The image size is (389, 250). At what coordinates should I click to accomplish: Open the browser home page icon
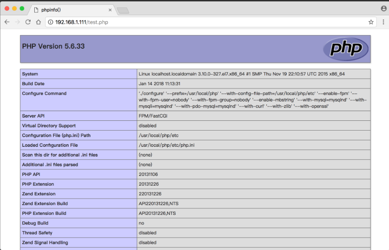[x=38, y=22]
